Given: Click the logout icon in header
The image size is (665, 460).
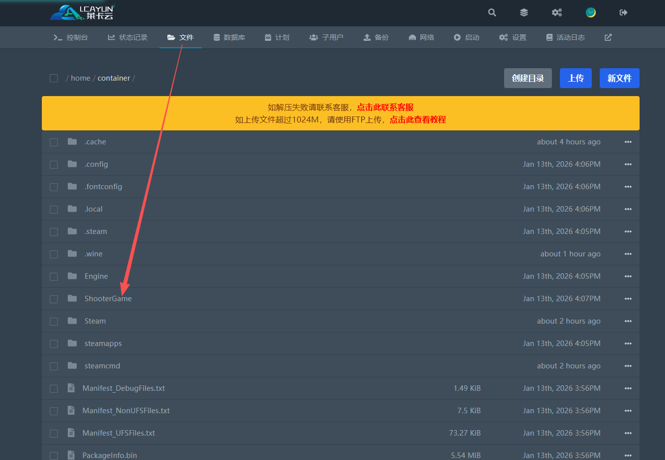Looking at the screenshot, I should tap(623, 12).
